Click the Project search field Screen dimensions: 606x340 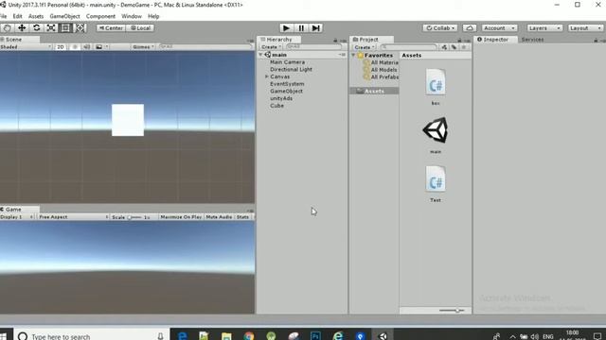(408, 47)
